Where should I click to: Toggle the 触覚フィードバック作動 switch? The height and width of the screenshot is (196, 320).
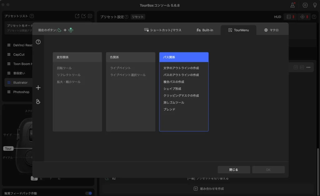pos(88,193)
